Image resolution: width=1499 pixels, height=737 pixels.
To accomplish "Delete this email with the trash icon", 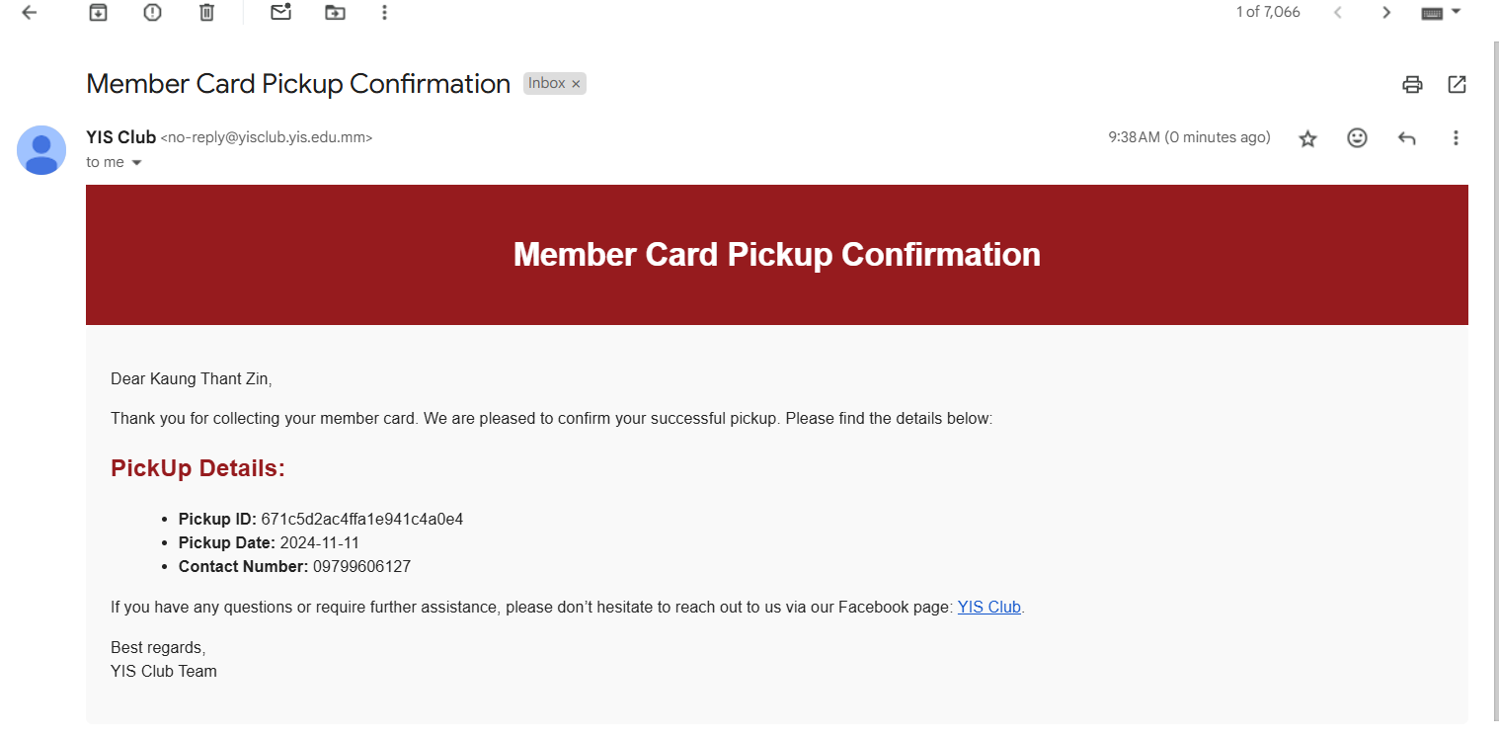I will click(x=206, y=13).
